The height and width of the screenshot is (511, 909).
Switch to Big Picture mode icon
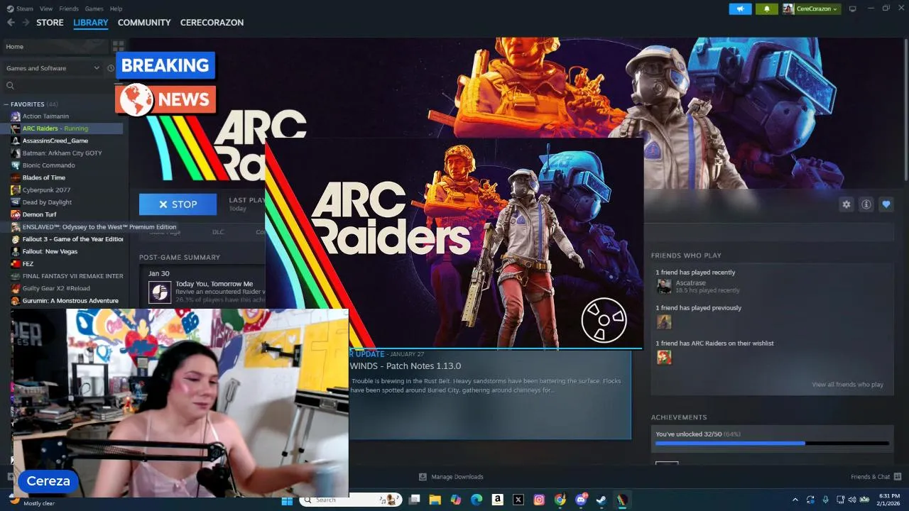[853, 9]
